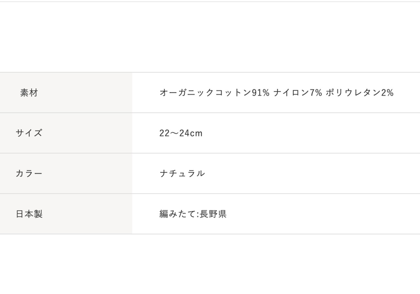The width and height of the screenshot is (420, 294).
Task: Click the 製 character in 日本製
Action: coord(38,214)
